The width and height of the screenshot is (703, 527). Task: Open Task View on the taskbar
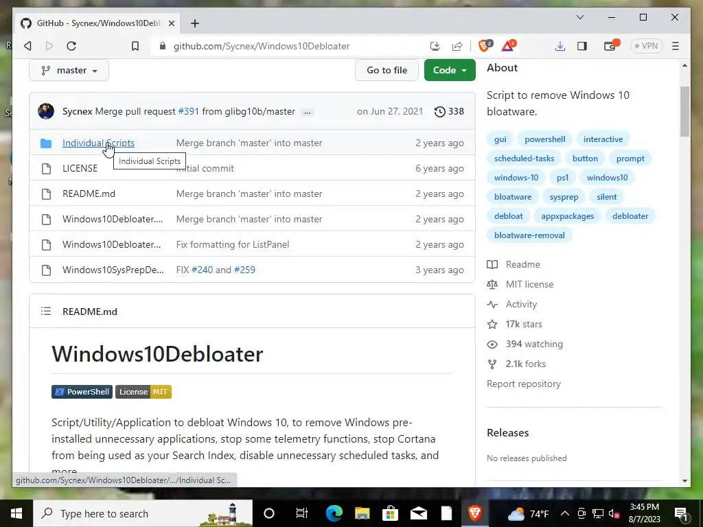[302, 513]
